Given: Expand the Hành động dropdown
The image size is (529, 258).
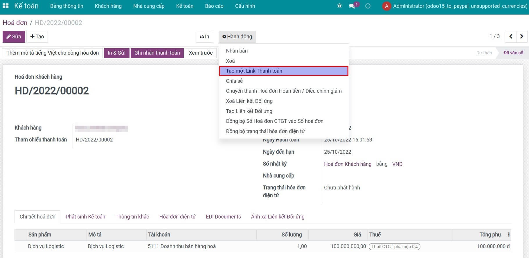Looking at the screenshot, I should 237,37.
